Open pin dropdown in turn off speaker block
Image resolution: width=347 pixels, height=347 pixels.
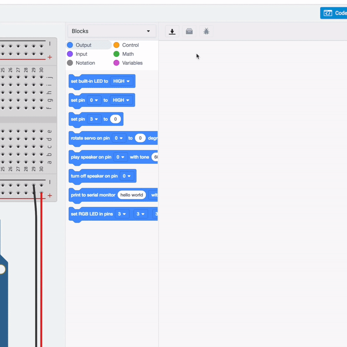(127, 176)
